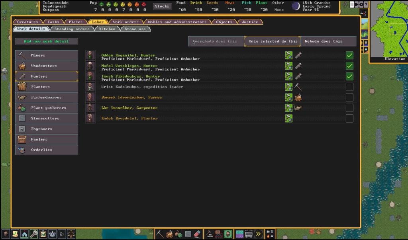Select the Planters work detail
This screenshot has width=408, height=240.
47,87
